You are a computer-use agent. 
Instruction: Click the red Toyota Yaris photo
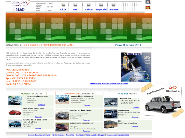coord(15,112)
